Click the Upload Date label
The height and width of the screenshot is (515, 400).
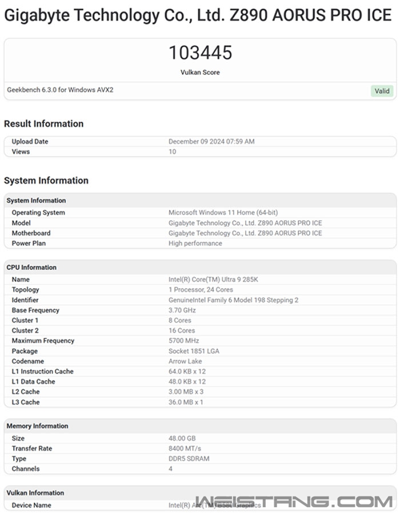click(30, 142)
